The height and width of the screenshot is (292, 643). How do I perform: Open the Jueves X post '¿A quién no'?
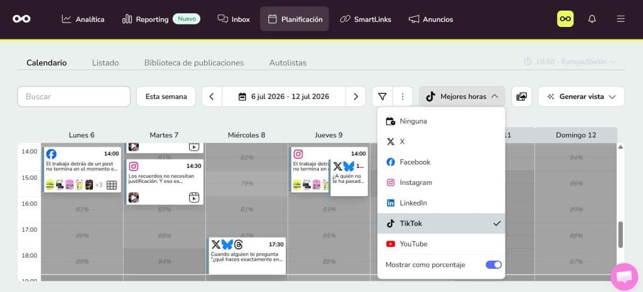349,177
